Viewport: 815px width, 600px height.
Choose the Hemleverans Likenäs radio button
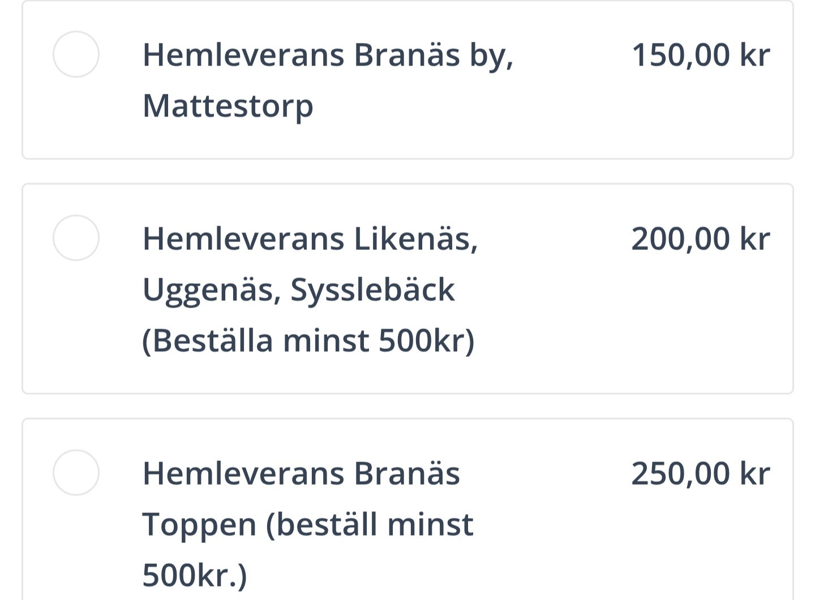pos(76,238)
